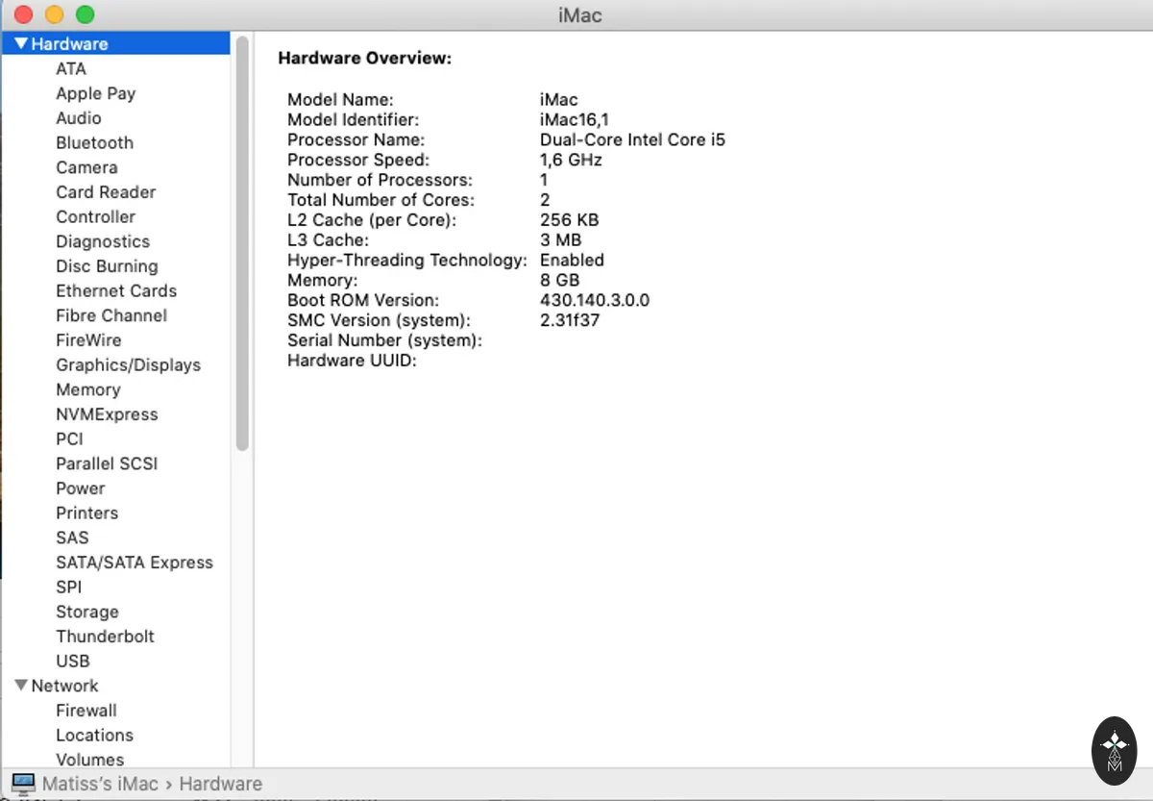Open Storage information
This screenshot has width=1153, height=801.
point(86,612)
